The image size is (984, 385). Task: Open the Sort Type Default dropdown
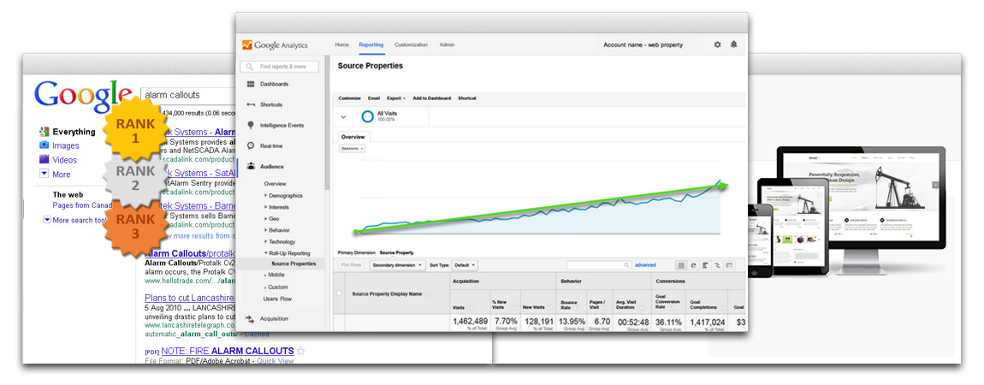click(x=465, y=265)
